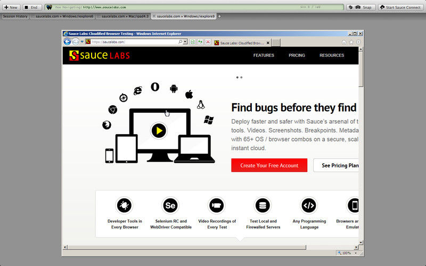Click the horizontal scrollbar left arrow

[x=65, y=247]
